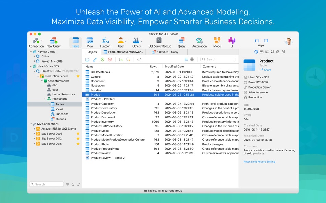
Task: Click the refresh icon in objects toolbar
Action: (x=139, y=60)
